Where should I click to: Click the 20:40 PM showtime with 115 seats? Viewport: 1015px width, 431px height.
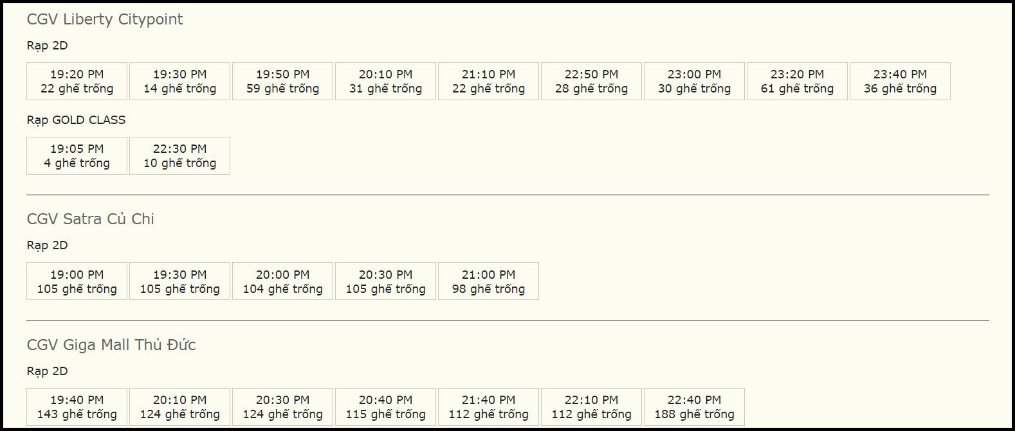point(385,407)
